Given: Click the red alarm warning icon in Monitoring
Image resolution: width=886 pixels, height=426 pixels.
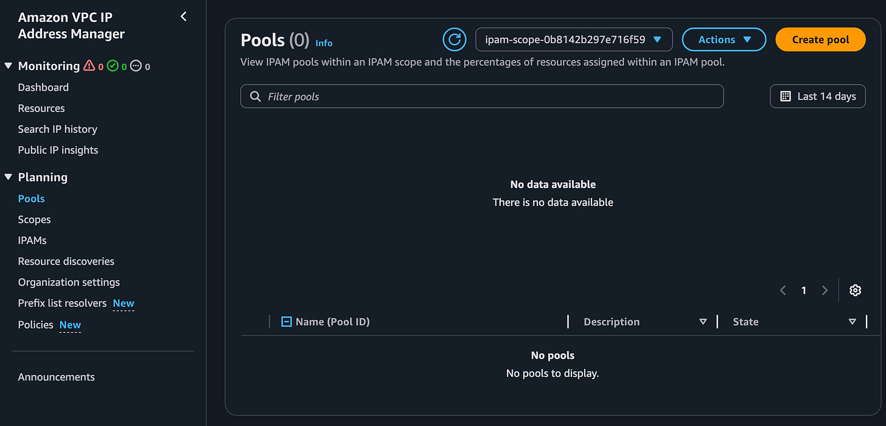Looking at the screenshot, I should click(x=89, y=66).
